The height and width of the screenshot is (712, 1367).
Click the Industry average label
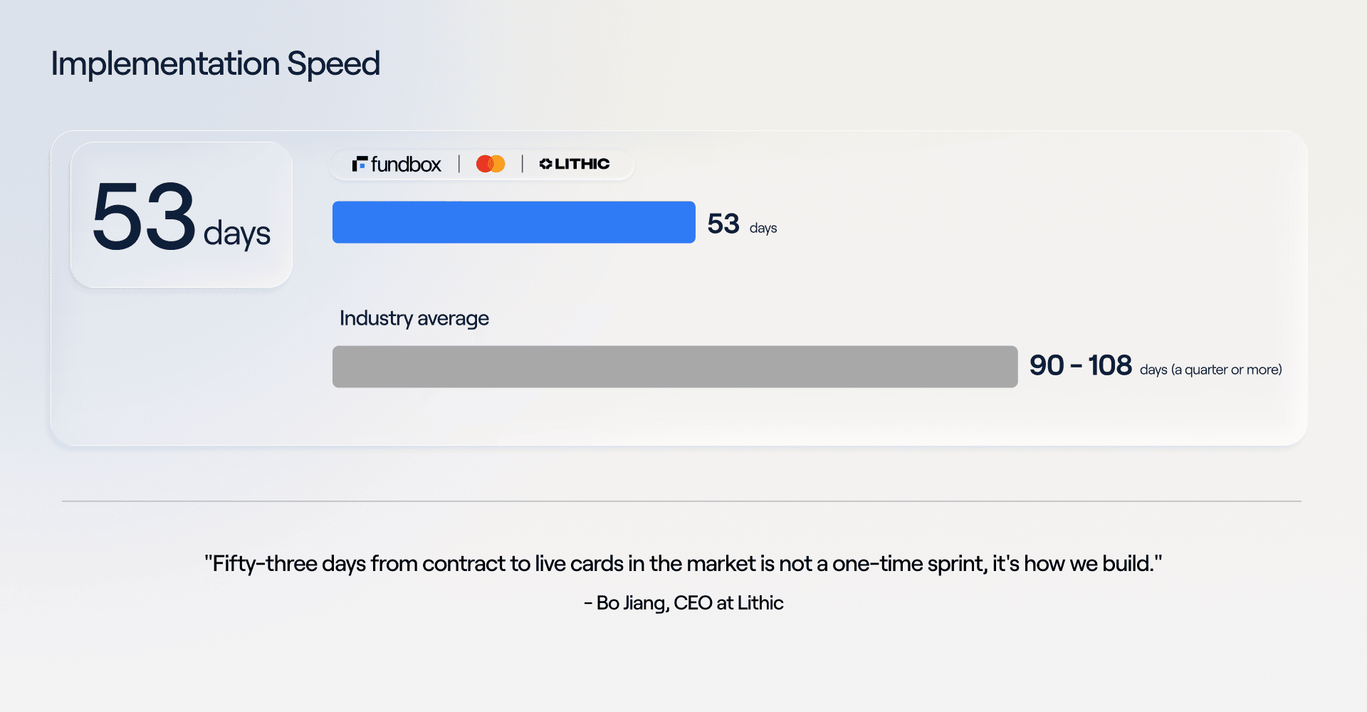[414, 318]
